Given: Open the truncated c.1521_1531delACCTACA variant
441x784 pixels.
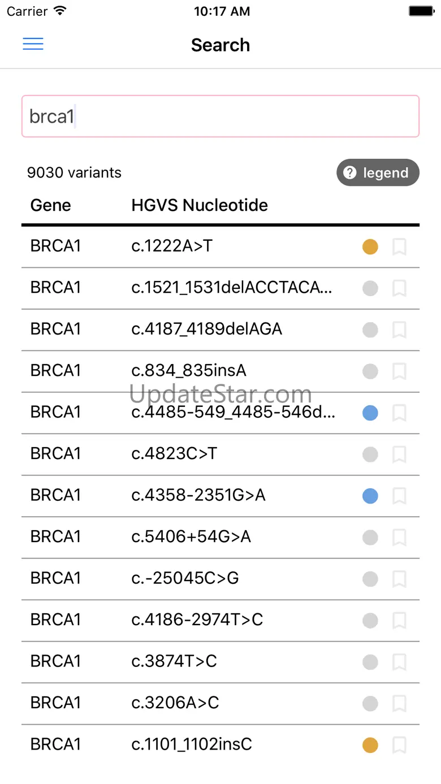Looking at the screenshot, I should 232,288.
